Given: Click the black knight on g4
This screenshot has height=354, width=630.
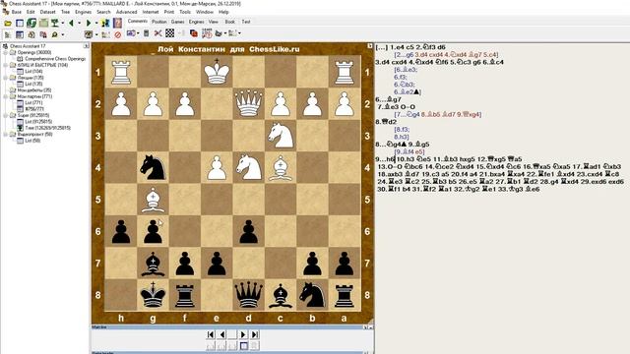Looking at the screenshot, I should (153, 168).
